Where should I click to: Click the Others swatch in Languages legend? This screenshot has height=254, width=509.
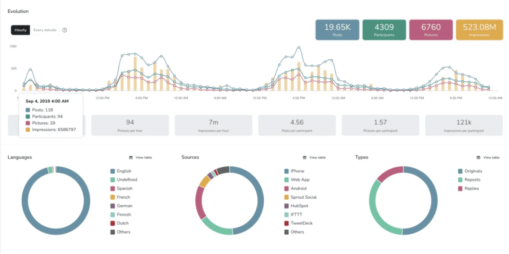(x=113, y=232)
